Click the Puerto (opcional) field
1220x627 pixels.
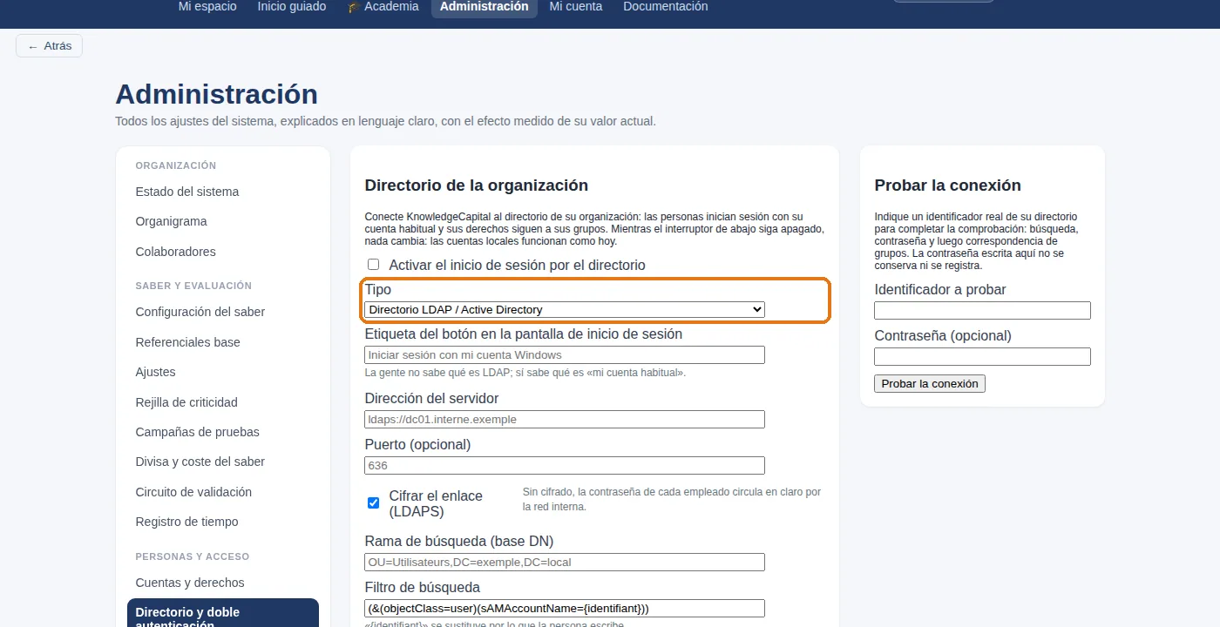click(565, 465)
